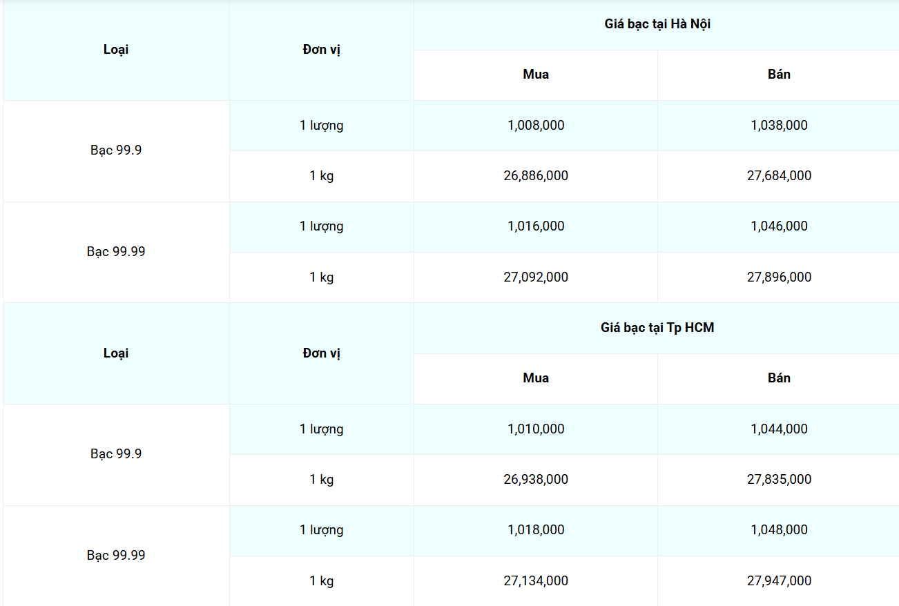Click the 27,092,000 price value
Viewport: 899px width, 606px height.
pos(536,277)
